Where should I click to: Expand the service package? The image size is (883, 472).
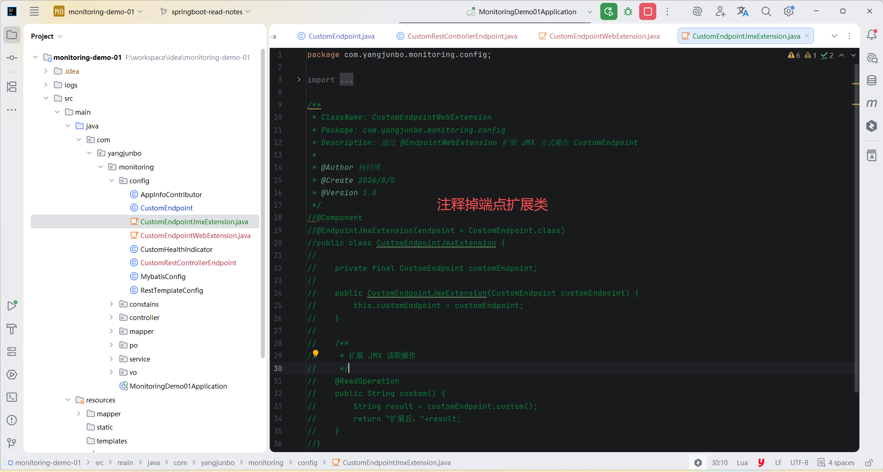point(112,359)
